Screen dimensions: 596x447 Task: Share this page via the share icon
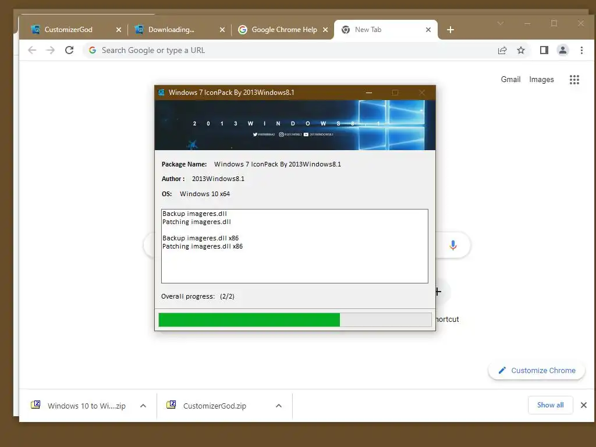[502, 50]
